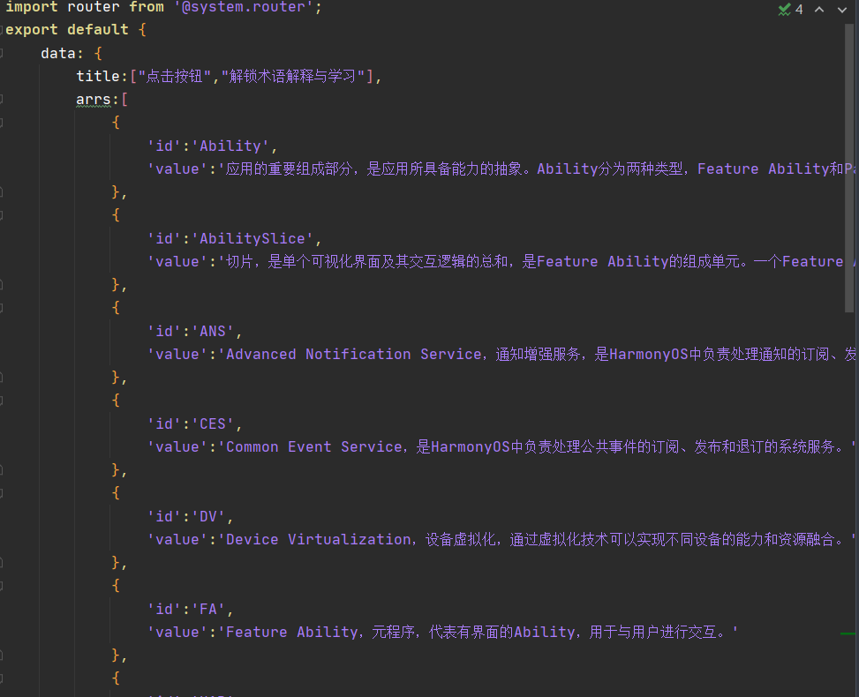Click the 'export default' keyword line

click(x=76, y=30)
